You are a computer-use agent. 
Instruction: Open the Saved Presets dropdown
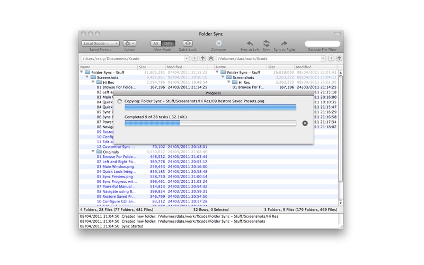[x=100, y=43]
